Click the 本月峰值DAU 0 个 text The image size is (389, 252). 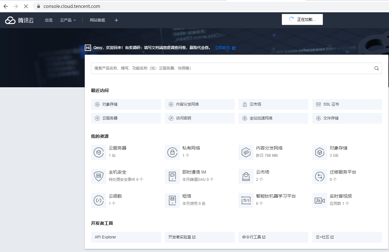click(198, 180)
